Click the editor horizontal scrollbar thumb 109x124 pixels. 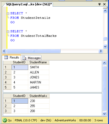point(33,51)
